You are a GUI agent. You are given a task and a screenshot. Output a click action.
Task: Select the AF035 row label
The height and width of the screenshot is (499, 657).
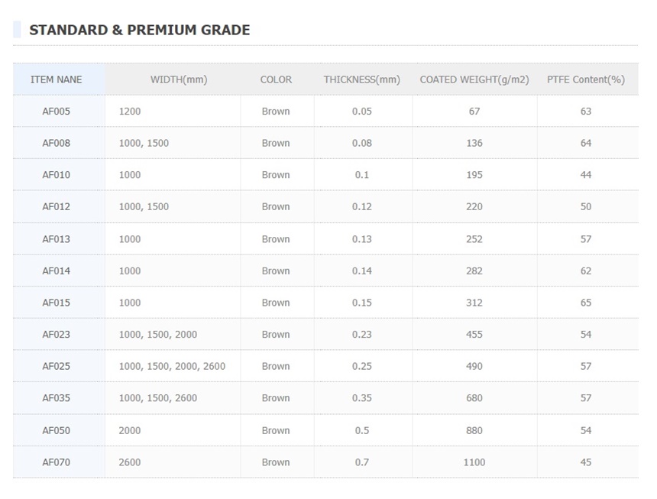pyautogui.click(x=56, y=398)
